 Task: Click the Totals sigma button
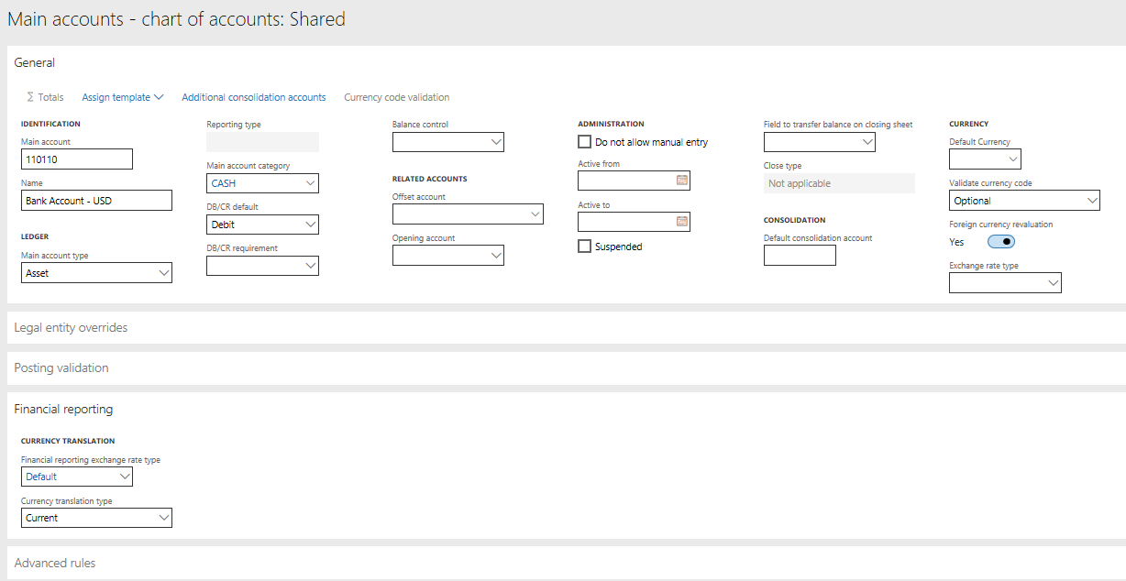[x=45, y=97]
